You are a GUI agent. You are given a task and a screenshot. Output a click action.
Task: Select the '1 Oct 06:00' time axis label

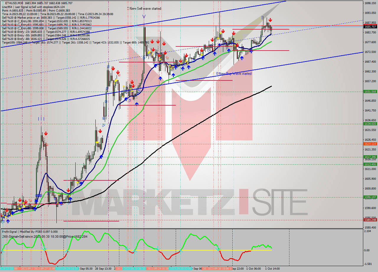coord(254,269)
